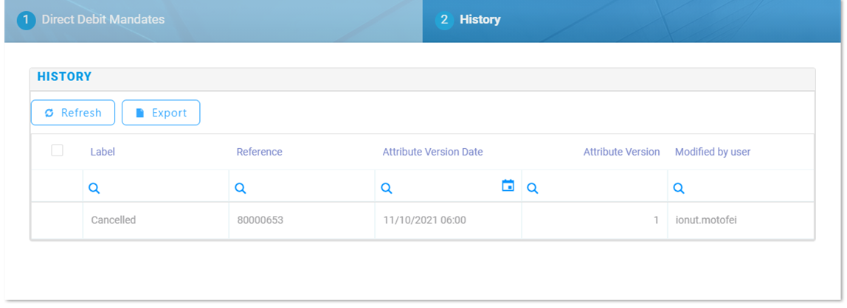Image resolution: width=847 pixels, height=308 pixels.
Task: Sort by Reference column header
Action: pyautogui.click(x=259, y=152)
